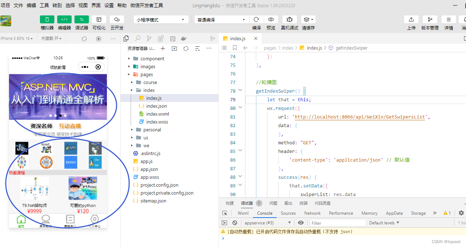Close the index.js editor tab
This screenshot has height=247, width=466.
click(255, 38)
